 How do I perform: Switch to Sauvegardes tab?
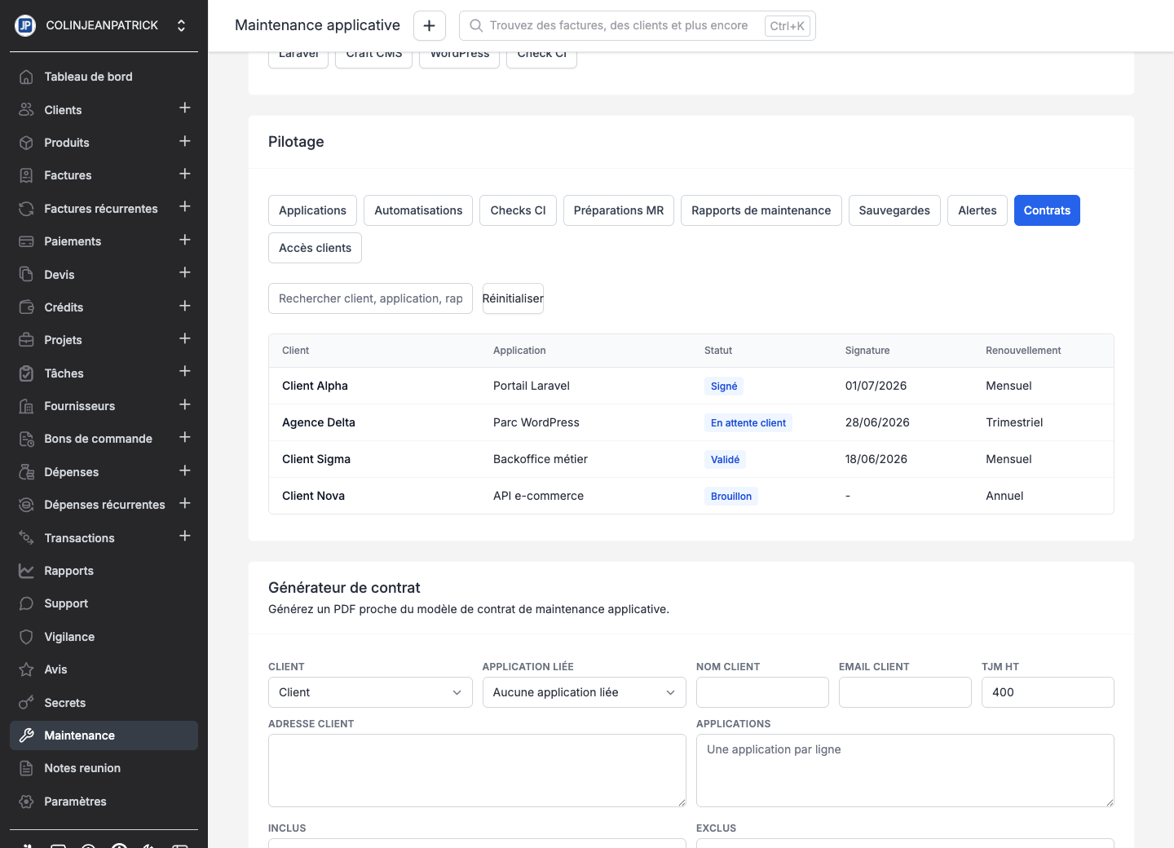[x=894, y=210]
